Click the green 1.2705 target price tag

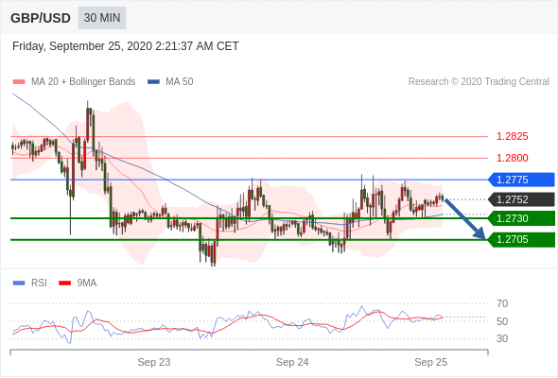click(521, 239)
